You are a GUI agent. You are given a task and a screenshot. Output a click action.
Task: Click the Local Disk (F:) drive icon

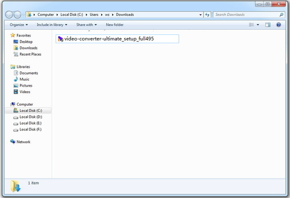click(x=16, y=130)
